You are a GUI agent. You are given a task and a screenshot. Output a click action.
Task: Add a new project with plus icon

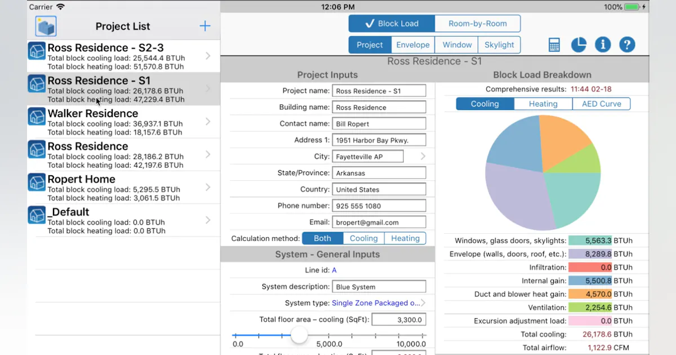tap(205, 26)
